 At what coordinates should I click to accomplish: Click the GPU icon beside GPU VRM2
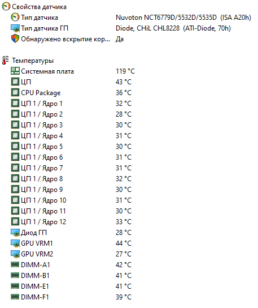click(x=15, y=254)
